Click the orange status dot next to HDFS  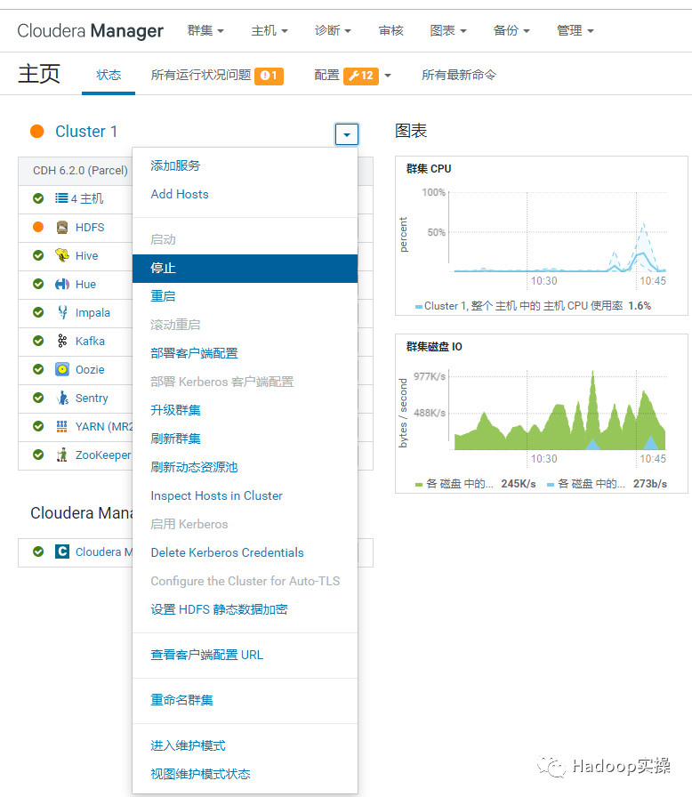[x=38, y=227]
